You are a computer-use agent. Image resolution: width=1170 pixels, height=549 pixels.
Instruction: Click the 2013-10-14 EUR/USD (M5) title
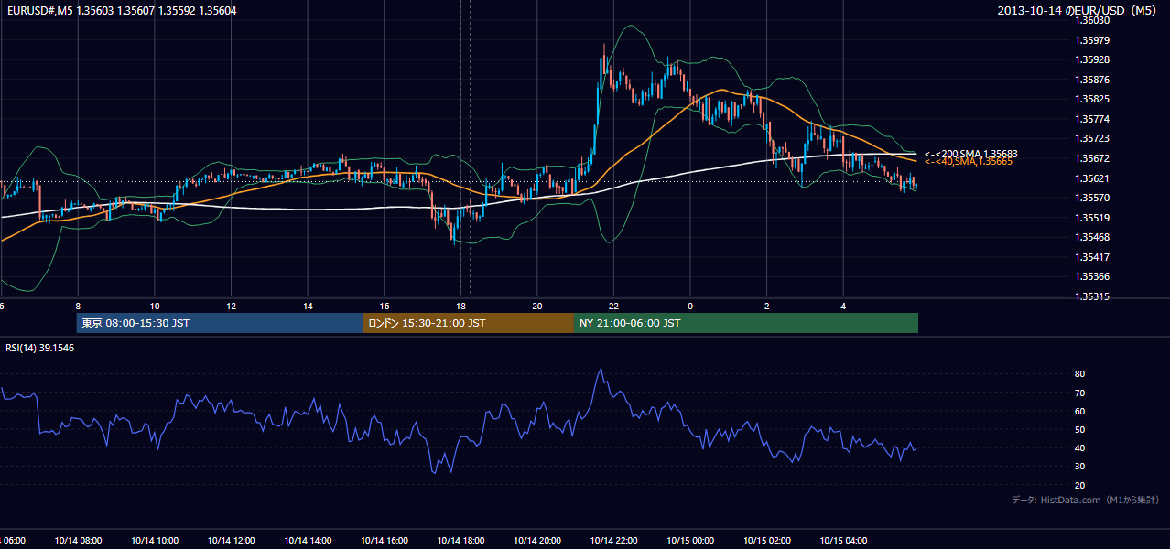[1078, 10]
